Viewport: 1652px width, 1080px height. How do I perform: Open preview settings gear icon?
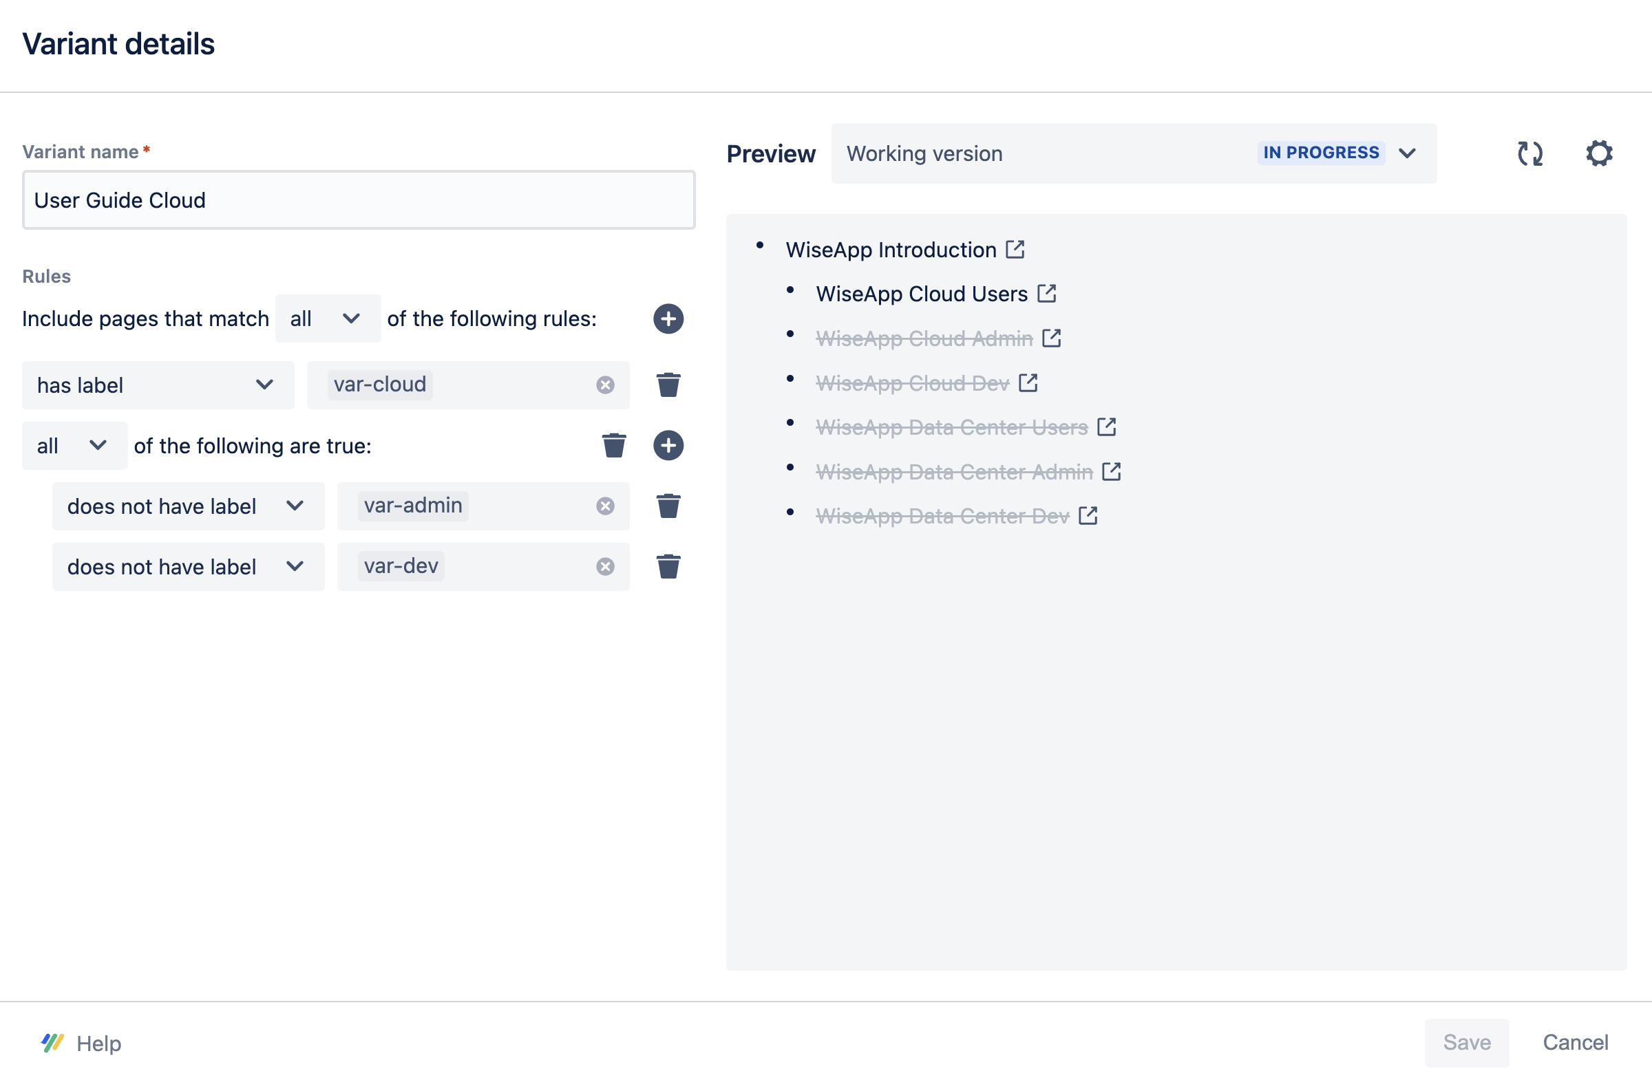1598,153
